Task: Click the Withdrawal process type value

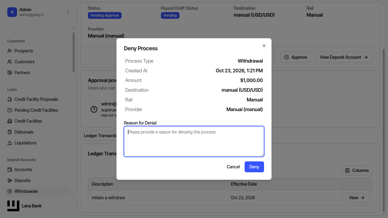Action: (x=250, y=61)
